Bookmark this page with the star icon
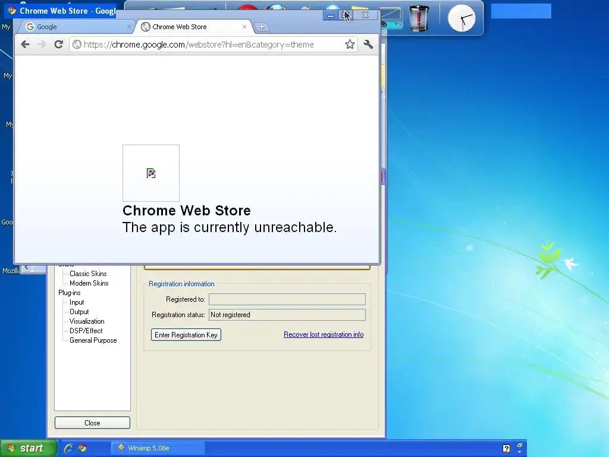This screenshot has height=457, width=609. 350,44
